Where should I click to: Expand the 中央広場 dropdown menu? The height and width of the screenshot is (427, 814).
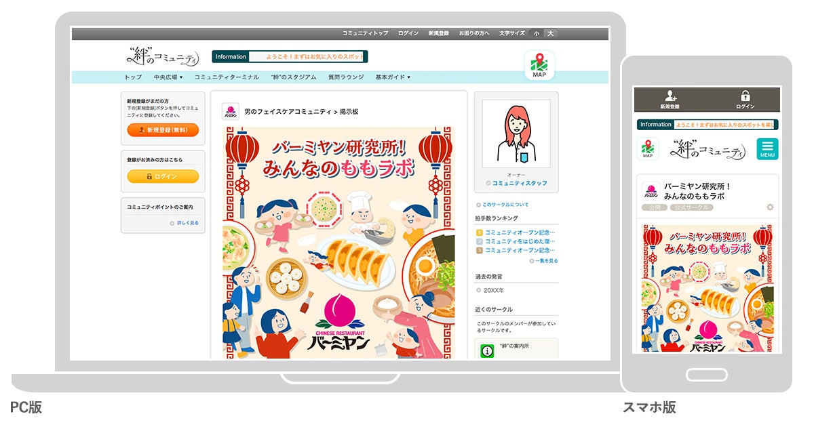pyautogui.click(x=168, y=77)
